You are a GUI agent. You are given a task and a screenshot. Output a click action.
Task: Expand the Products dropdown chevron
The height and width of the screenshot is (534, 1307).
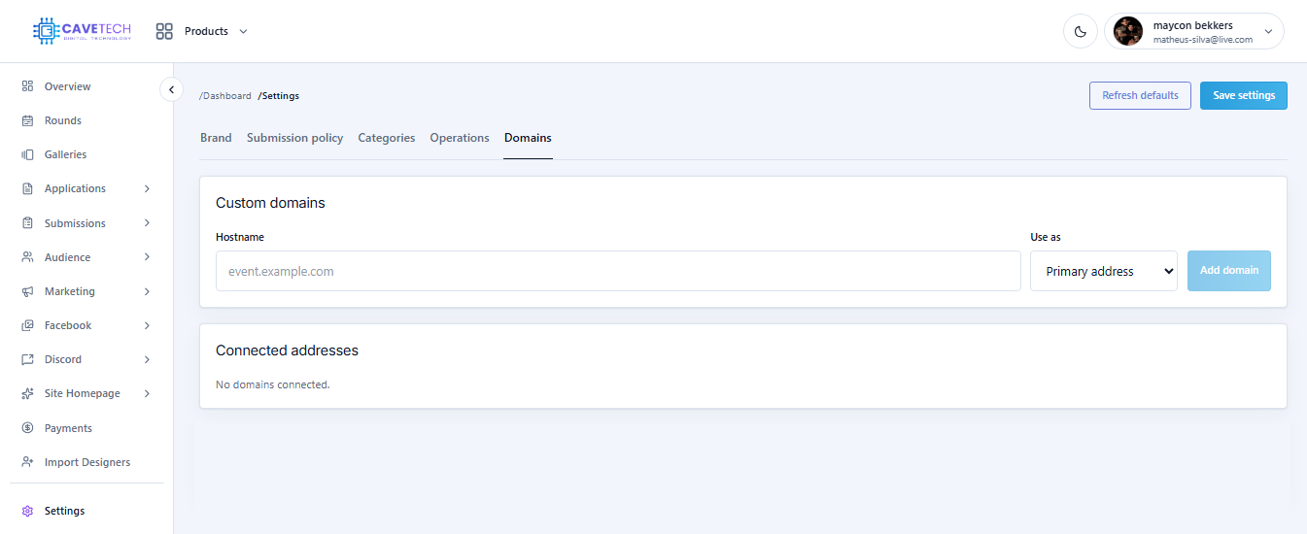pos(243,31)
